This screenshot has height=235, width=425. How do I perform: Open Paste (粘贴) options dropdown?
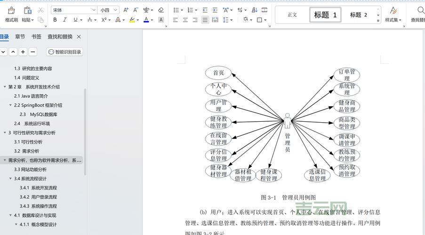click(x=32, y=20)
